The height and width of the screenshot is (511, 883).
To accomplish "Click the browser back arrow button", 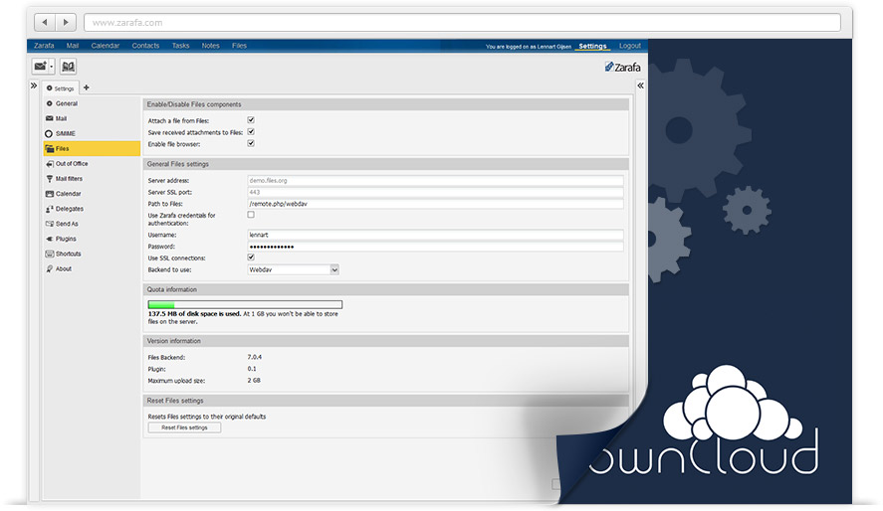I will (x=45, y=23).
